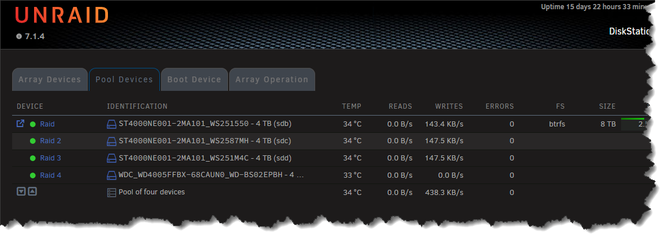Image resolution: width=669 pixels, height=241 pixels.
Task: Click the up arrow button in pool footer
Action: (x=32, y=192)
